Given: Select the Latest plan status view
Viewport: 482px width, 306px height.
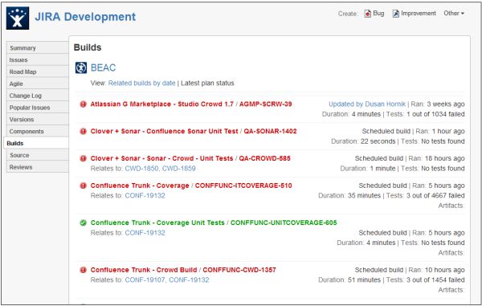Looking at the screenshot, I should pyautogui.click(x=207, y=83).
